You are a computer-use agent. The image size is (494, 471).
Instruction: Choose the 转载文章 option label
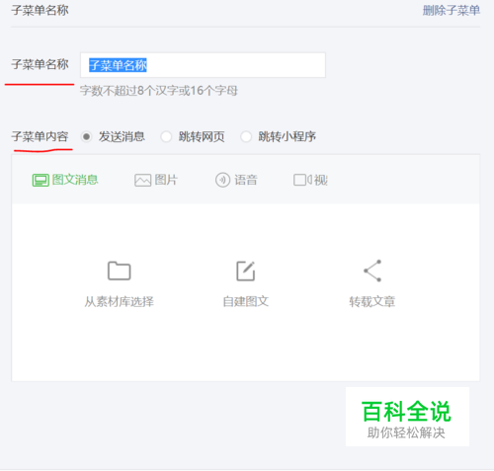[x=372, y=301]
